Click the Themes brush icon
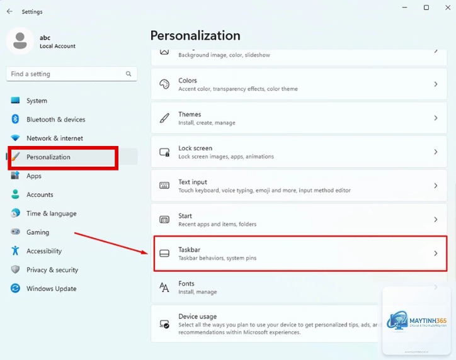Screen dimensions: 456x360 click(x=164, y=118)
